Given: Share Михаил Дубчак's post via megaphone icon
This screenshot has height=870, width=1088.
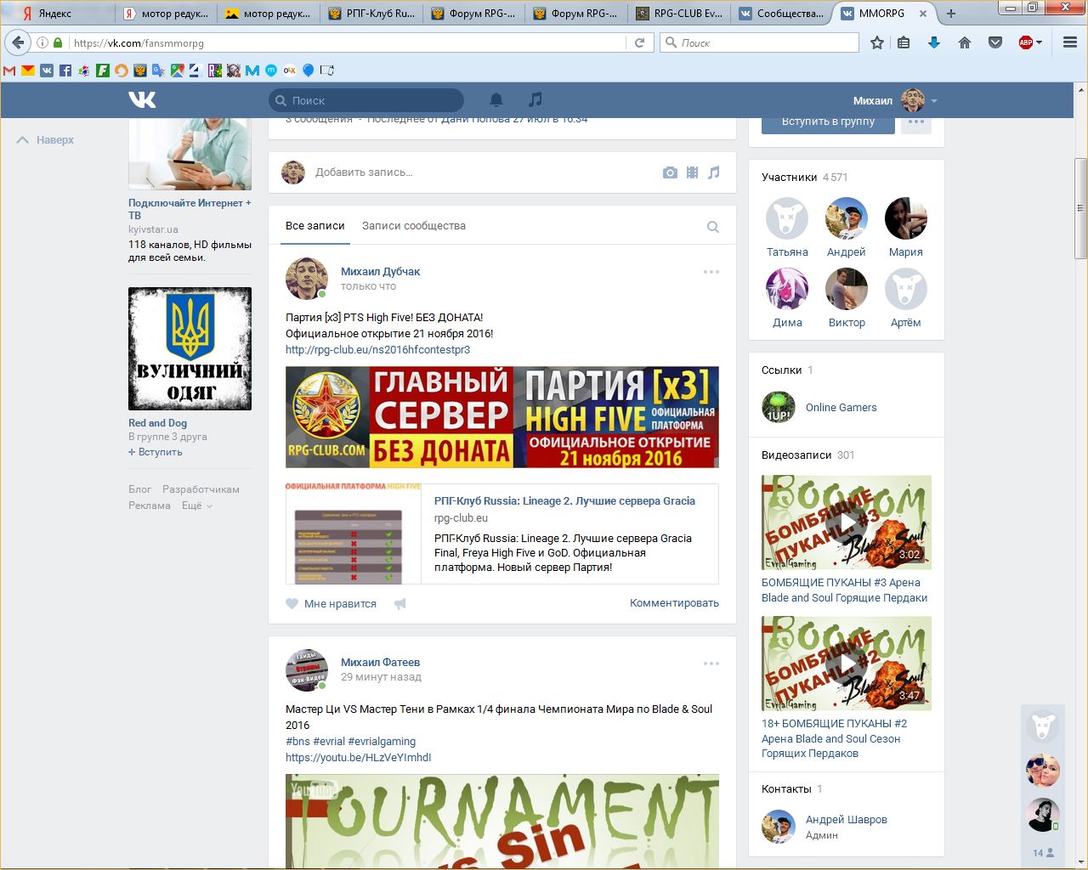Looking at the screenshot, I should click(400, 604).
